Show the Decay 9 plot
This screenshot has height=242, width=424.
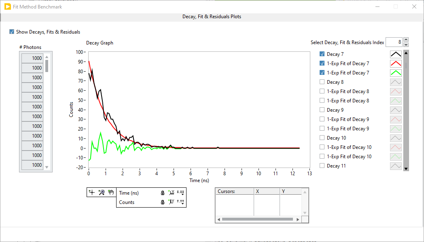tap(322, 110)
